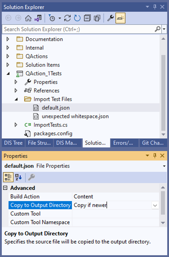Click Sync with Active Document icon

click(x=67, y=18)
